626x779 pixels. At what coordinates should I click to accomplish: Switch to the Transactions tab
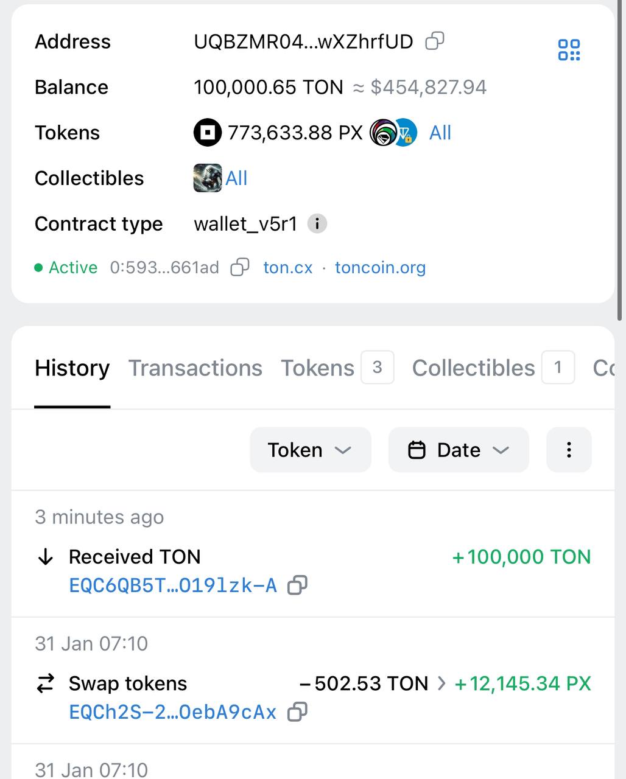195,368
